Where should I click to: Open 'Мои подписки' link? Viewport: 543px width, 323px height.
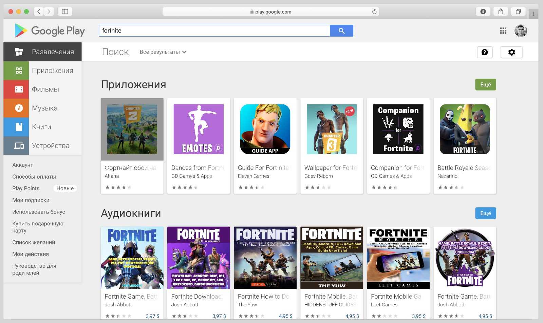(x=31, y=200)
